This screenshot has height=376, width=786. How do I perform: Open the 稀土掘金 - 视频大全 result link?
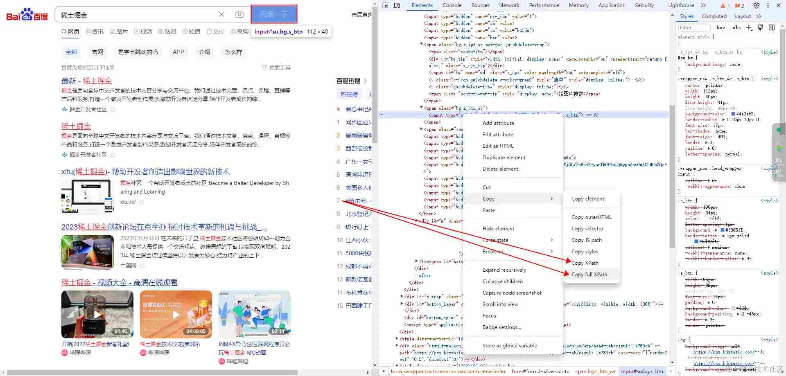120,282
